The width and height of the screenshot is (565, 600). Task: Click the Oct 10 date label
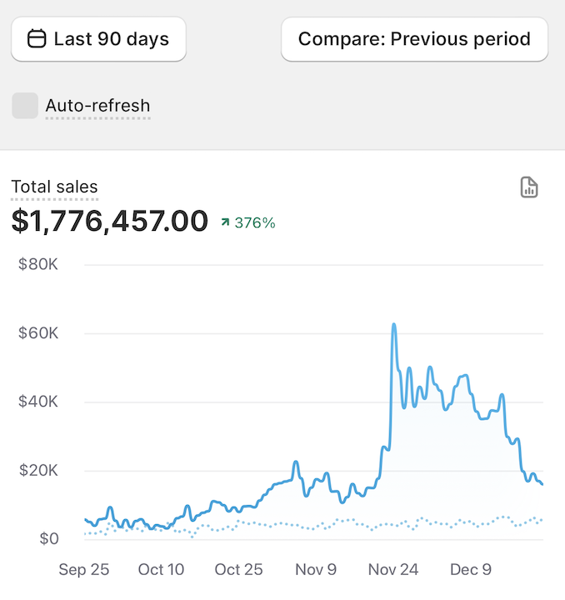point(161,569)
